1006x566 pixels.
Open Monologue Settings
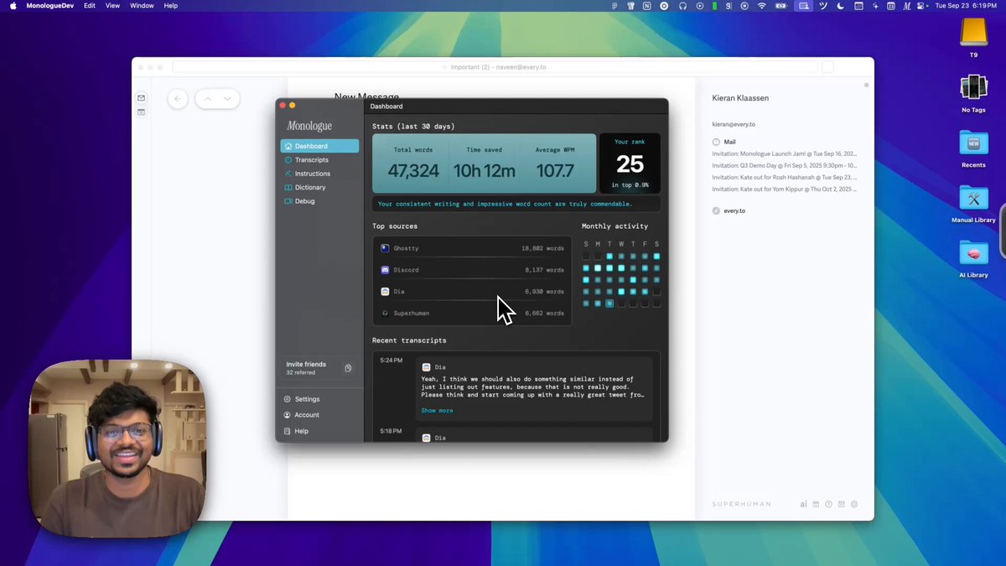tap(307, 399)
